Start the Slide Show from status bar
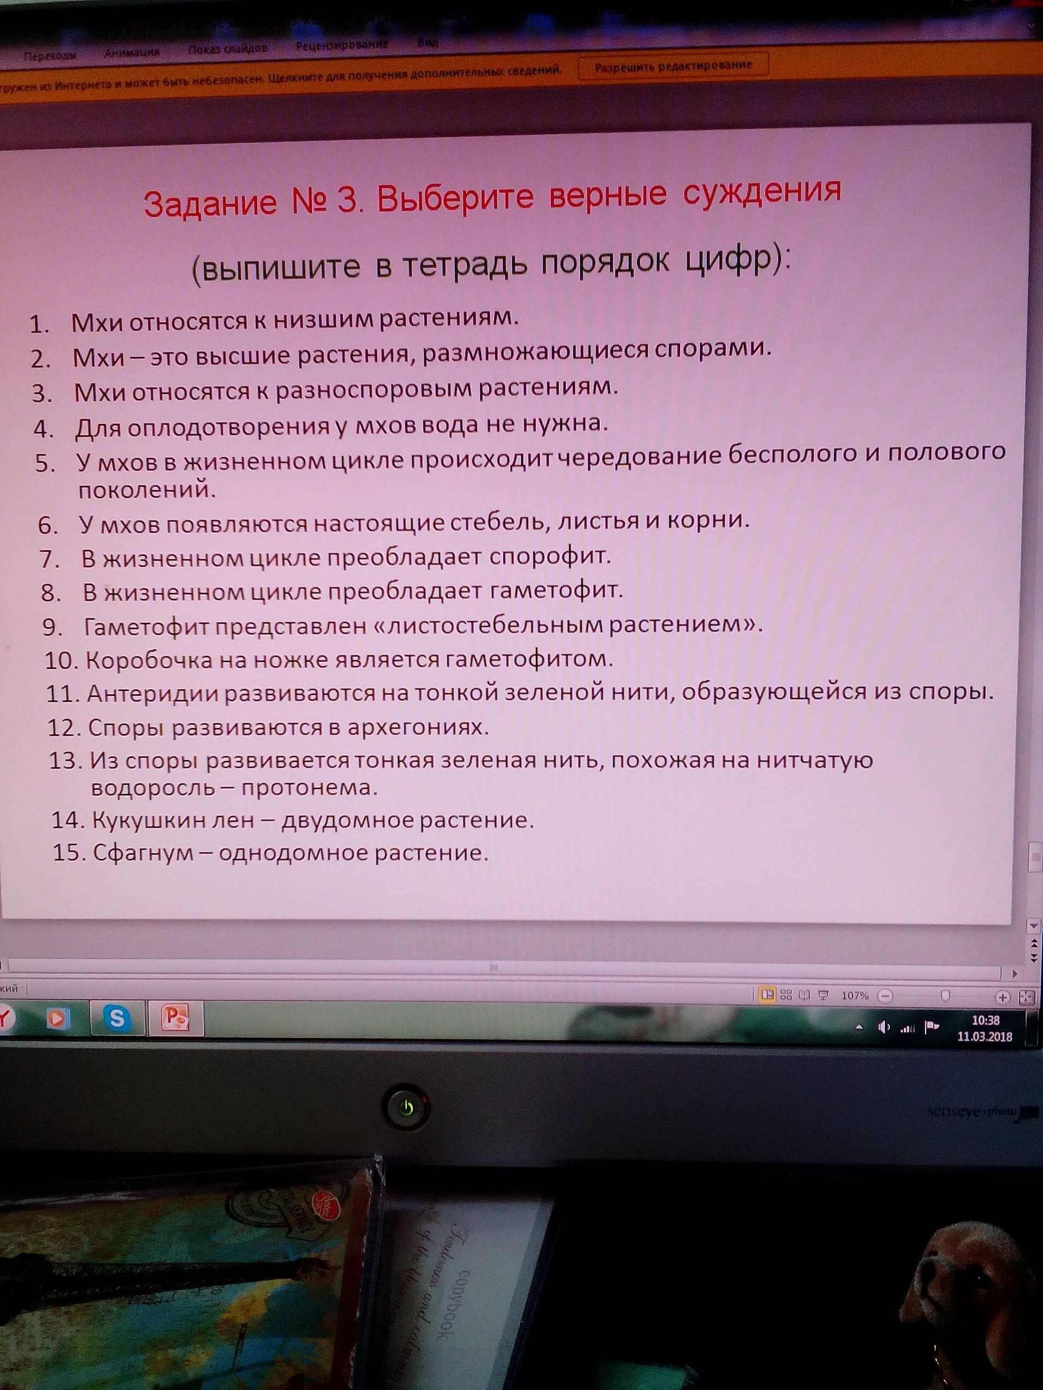 tap(824, 995)
